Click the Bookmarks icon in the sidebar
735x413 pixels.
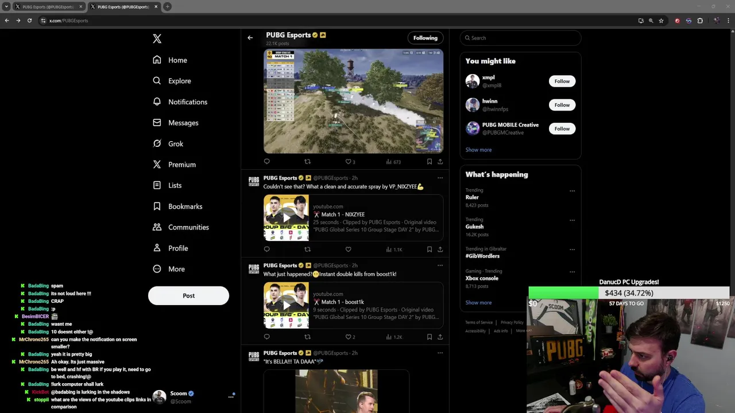[x=157, y=206]
